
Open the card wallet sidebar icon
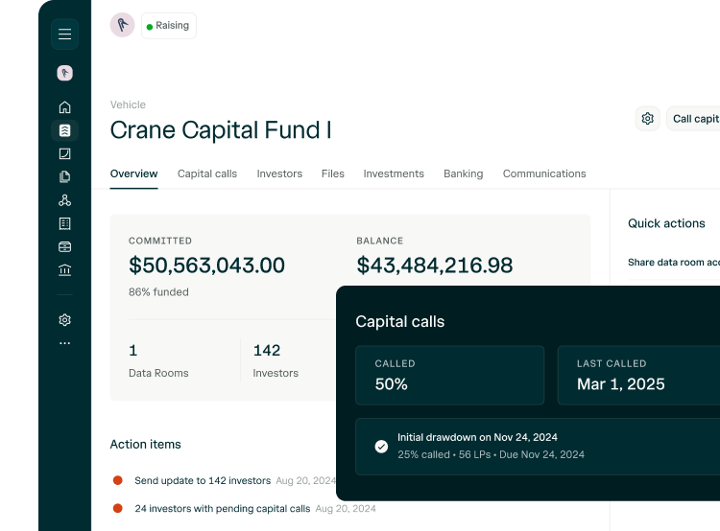64,247
